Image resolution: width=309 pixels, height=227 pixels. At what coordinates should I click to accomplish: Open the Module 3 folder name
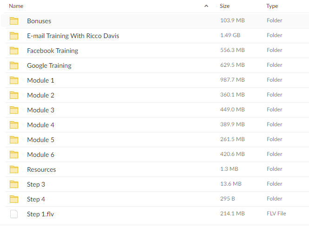click(40, 110)
